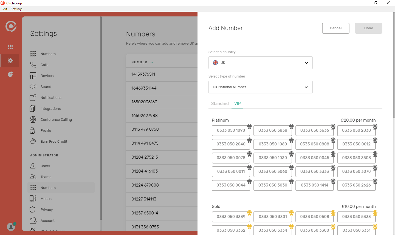Screen dimensions: 395x235
Task: Open the Edit menu
Action: point(4,9)
